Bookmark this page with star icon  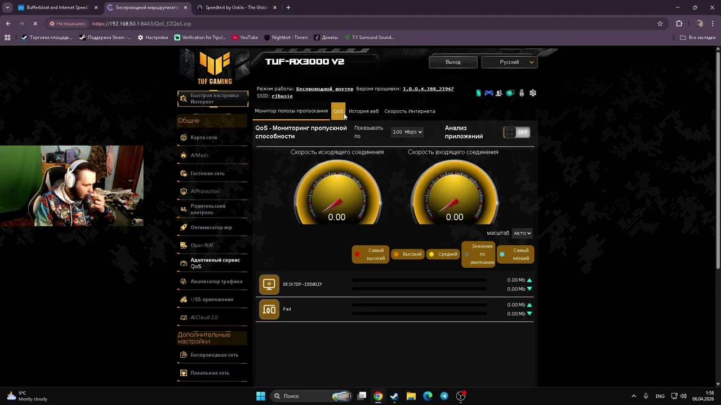coord(660,24)
